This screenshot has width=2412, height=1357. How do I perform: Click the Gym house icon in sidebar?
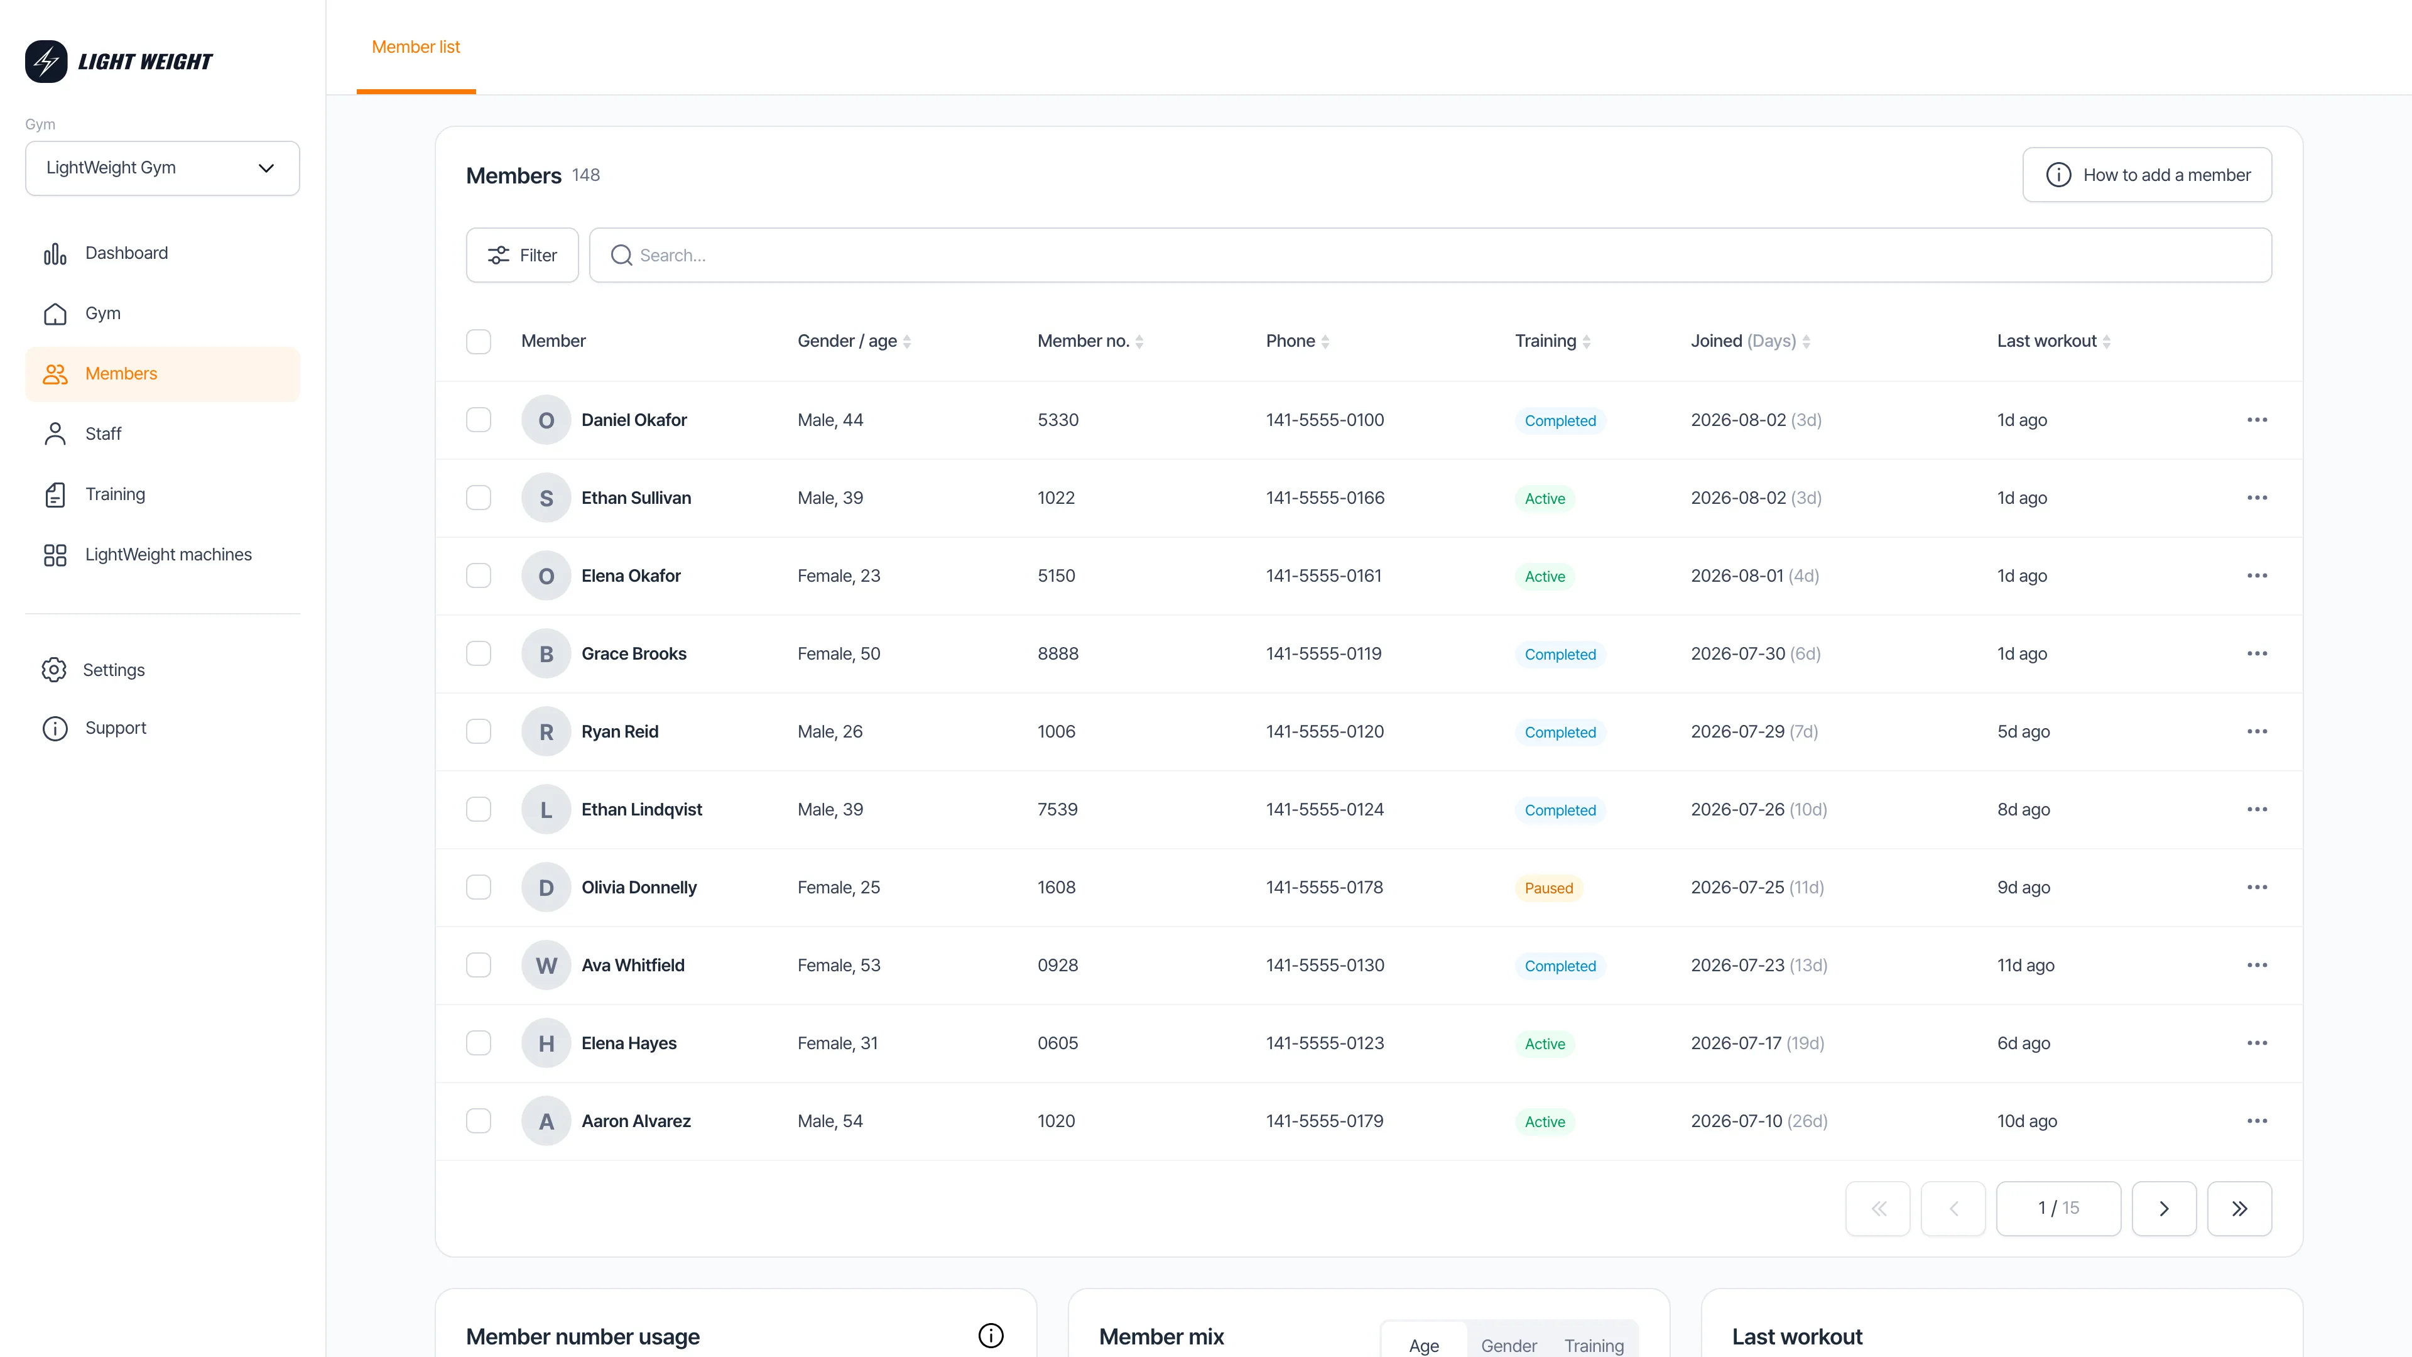pyautogui.click(x=55, y=313)
